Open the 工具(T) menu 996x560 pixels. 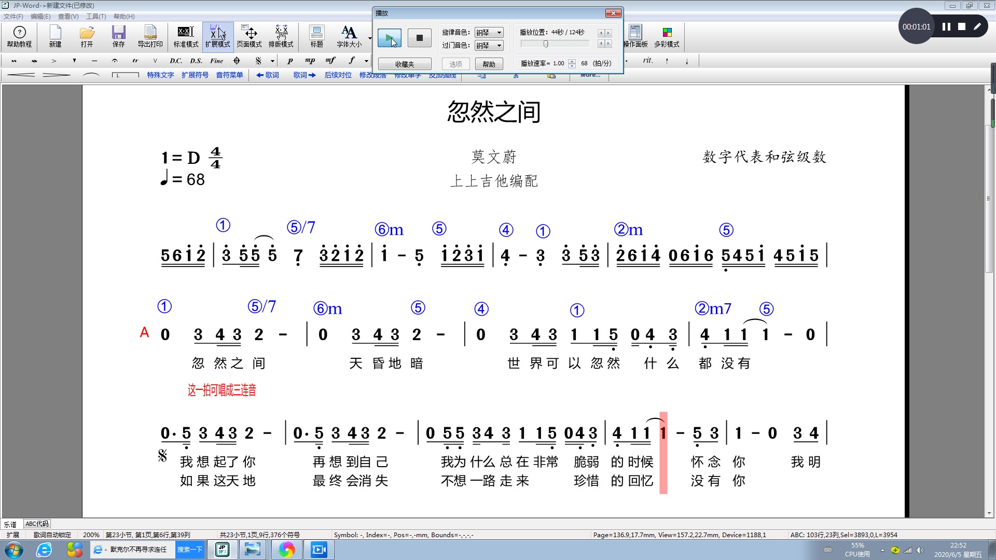(96, 17)
